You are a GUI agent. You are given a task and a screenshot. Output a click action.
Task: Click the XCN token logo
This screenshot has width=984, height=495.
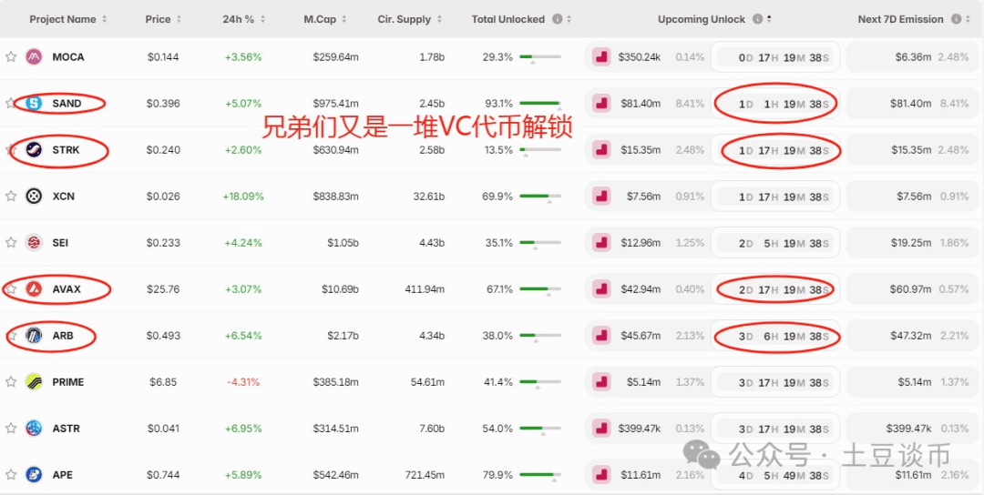(x=34, y=197)
